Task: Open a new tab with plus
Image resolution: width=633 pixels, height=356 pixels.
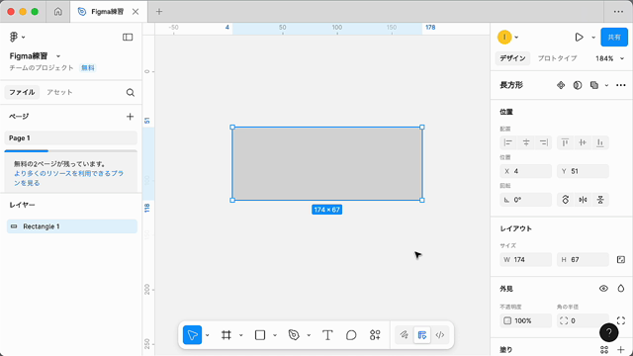Action: pos(159,12)
